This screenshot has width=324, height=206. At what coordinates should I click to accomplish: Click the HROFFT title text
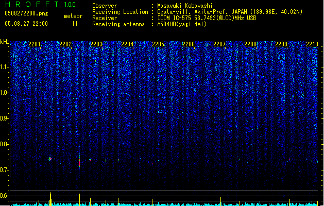click(x=32, y=4)
